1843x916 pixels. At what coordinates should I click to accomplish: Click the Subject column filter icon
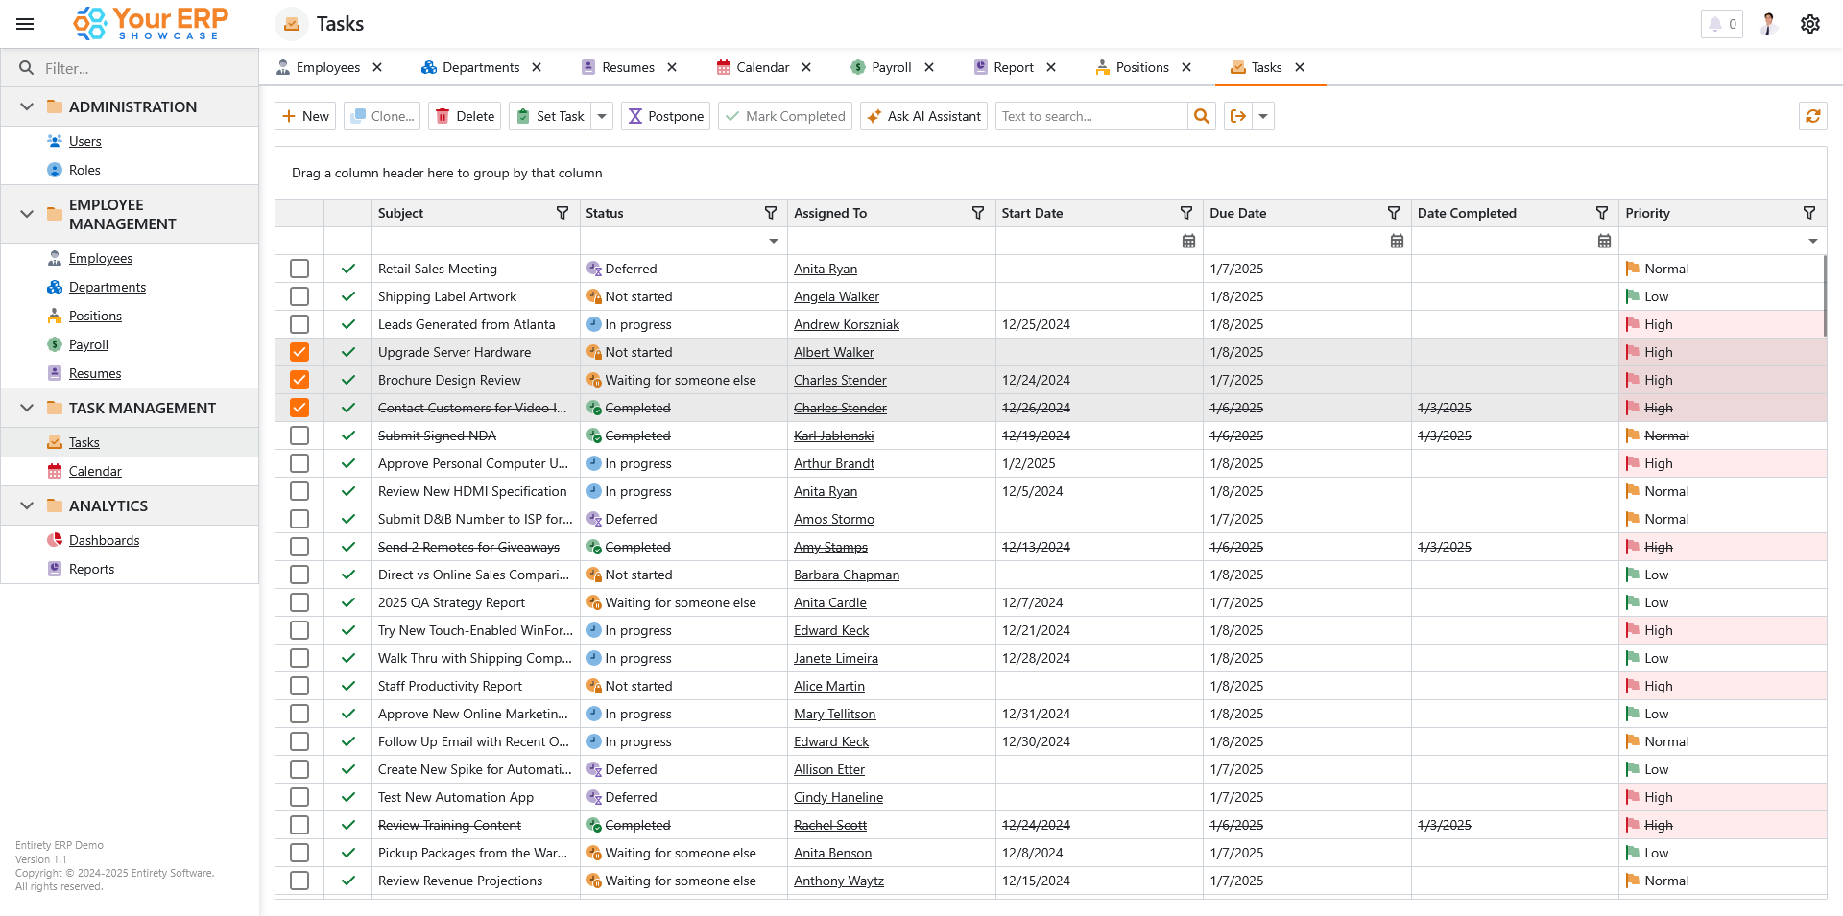coord(562,213)
